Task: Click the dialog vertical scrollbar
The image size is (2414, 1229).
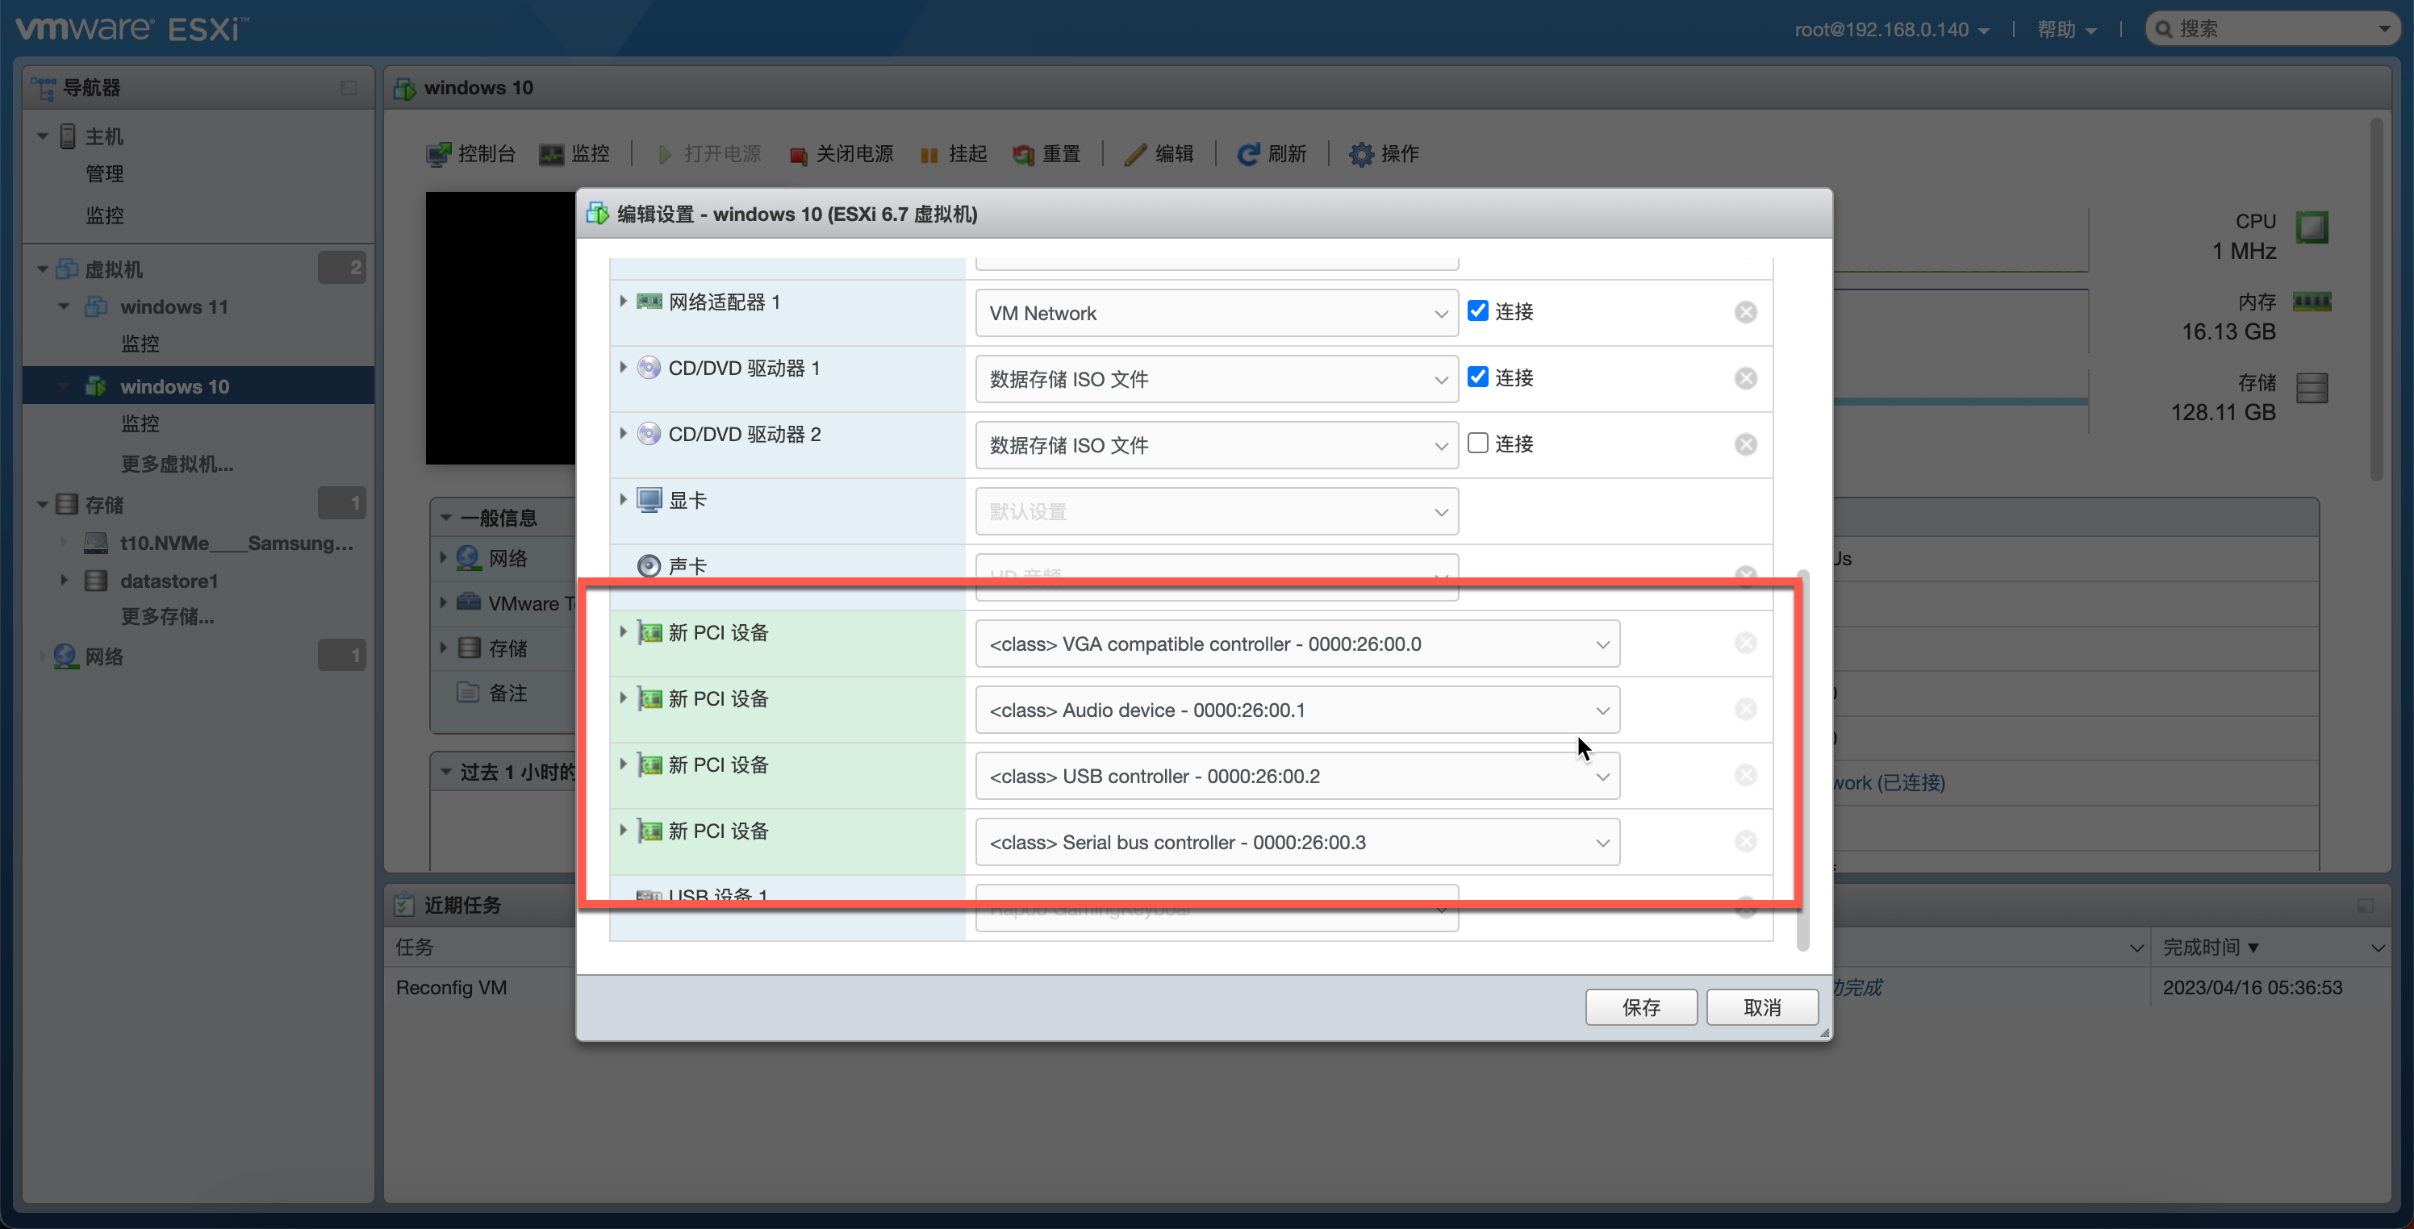Action: pyautogui.click(x=1802, y=759)
